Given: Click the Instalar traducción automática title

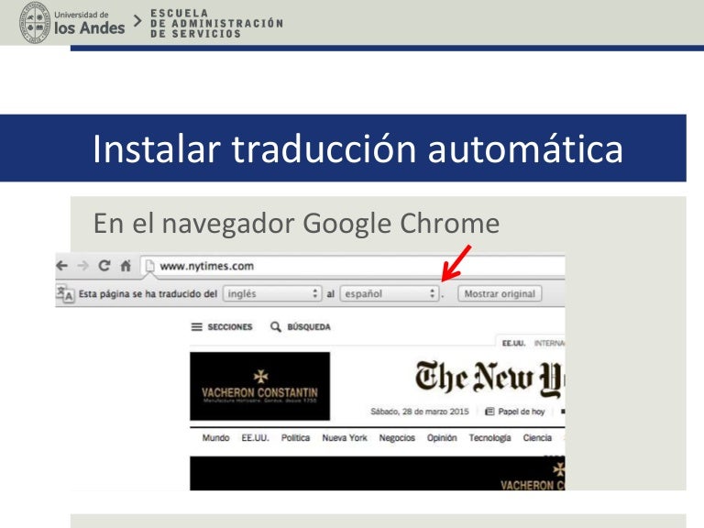Looking at the screenshot, I should coord(357,148).
